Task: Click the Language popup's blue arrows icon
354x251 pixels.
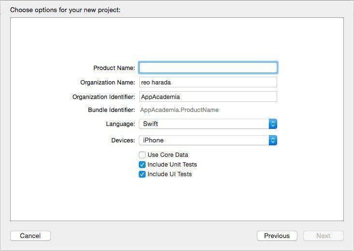Action: [x=273, y=124]
